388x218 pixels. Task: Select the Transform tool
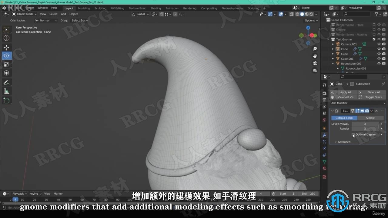click(6, 73)
